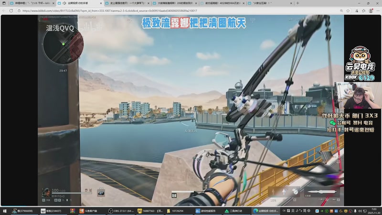The height and width of the screenshot is (215, 382).
Task: Open IME settings gear in taskbar
Action: (308, 211)
